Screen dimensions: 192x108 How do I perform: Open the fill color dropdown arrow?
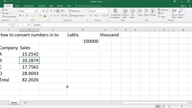(x=42, y=16)
